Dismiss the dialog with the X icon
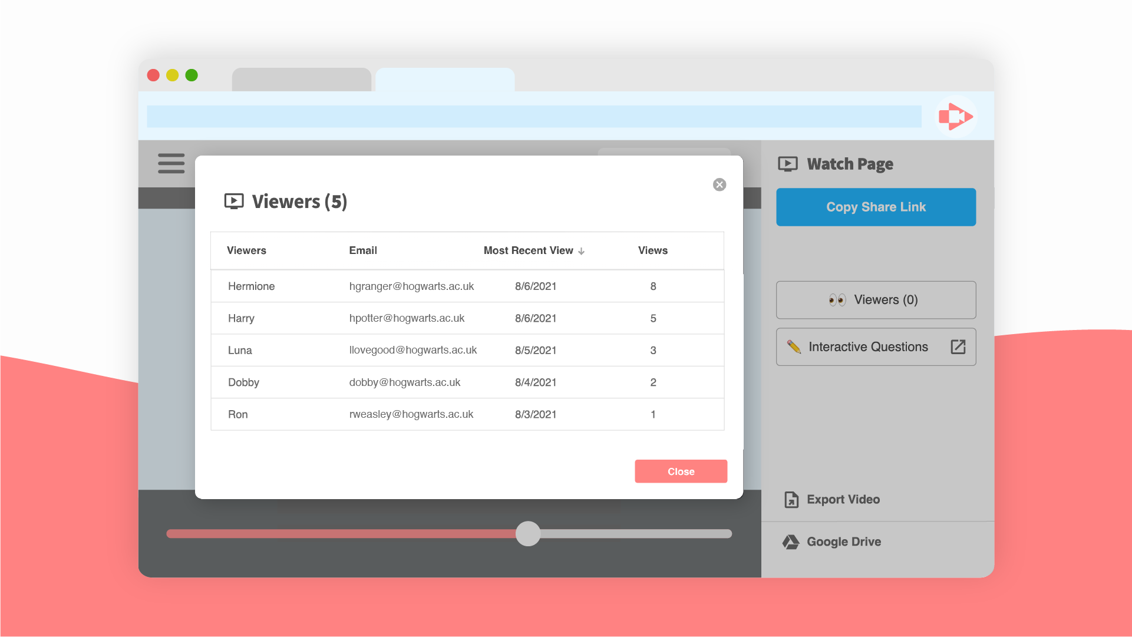Viewport: 1132px width, 637px height. [x=719, y=184]
